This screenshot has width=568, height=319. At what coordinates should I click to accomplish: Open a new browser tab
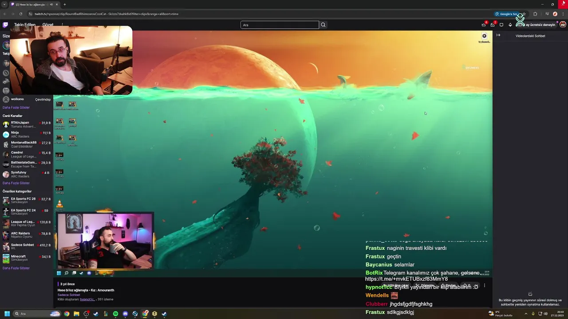click(x=65, y=4)
